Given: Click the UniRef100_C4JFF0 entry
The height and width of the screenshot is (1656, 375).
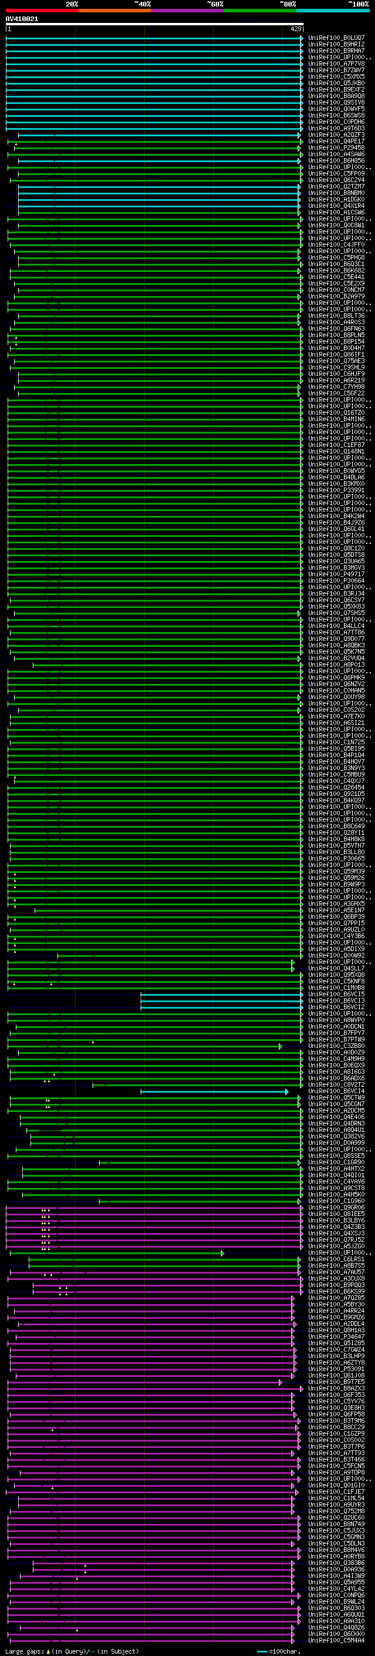Looking at the screenshot, I should point(336,245).
